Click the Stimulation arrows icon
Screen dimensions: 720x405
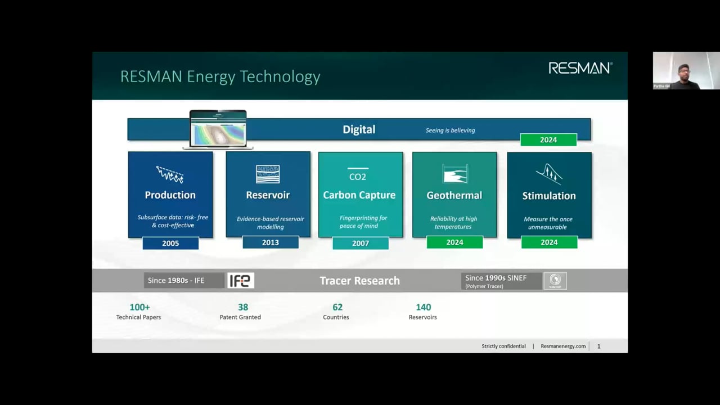coord(550,174)
